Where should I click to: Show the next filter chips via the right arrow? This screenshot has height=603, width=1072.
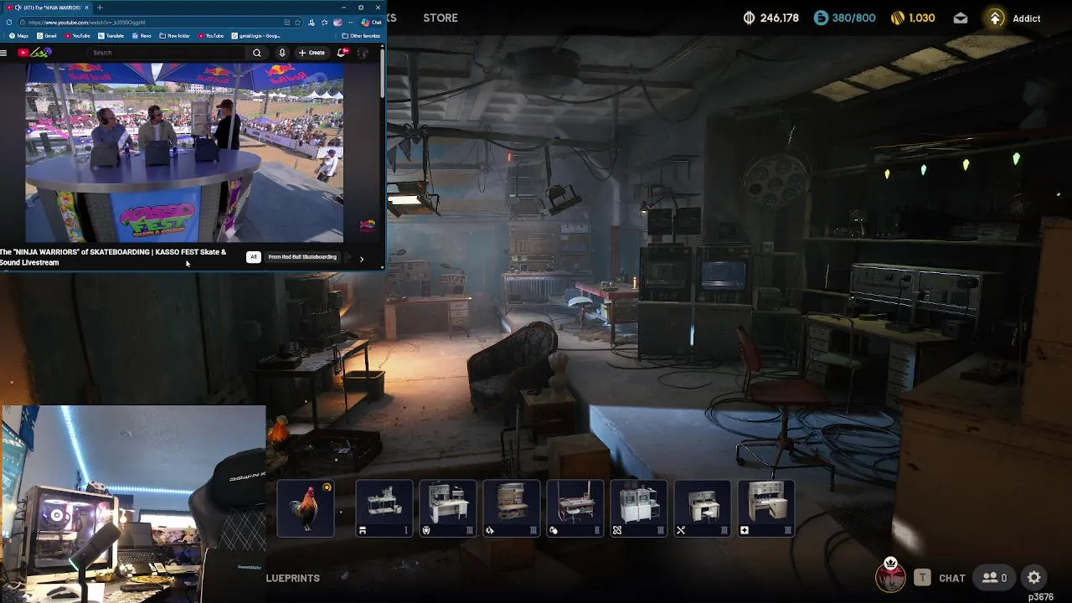361,259
